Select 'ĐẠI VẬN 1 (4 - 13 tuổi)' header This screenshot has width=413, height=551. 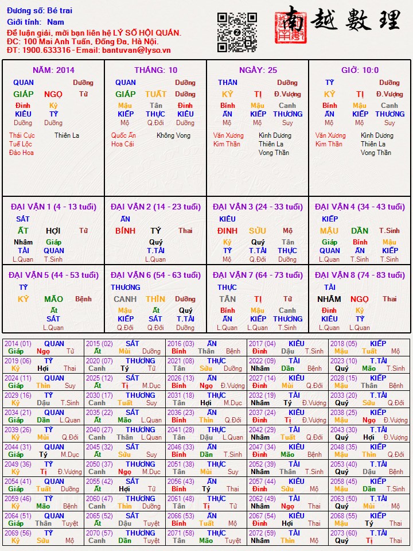click(53, 207)
